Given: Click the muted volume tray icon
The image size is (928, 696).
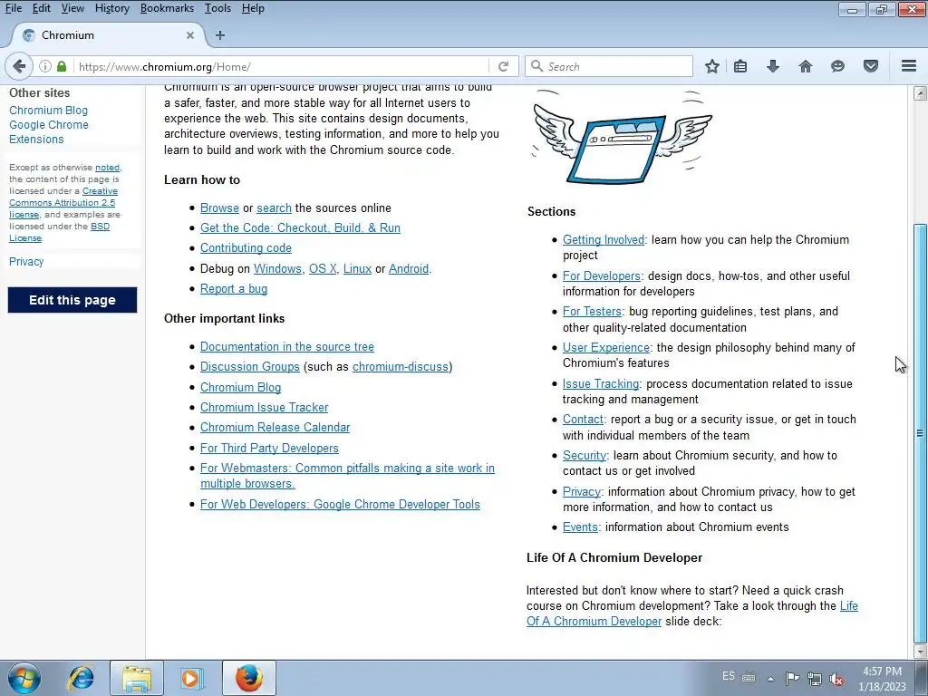Looking at the screenshot, I should [836, 679].
